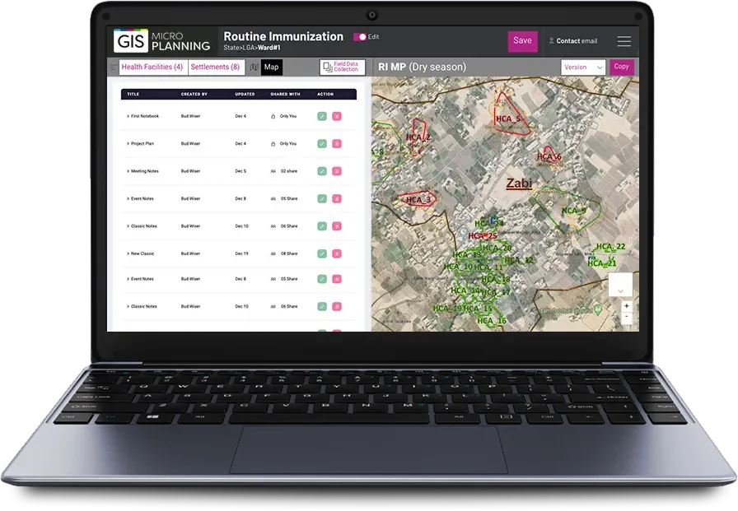
Task: Switch to Health Facilities (4) tab
Action: click(152, 67)
